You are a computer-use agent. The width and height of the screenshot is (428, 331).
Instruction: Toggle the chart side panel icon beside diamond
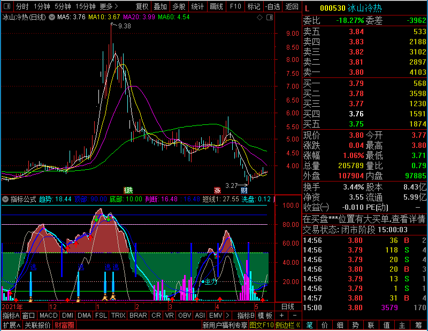270,18
